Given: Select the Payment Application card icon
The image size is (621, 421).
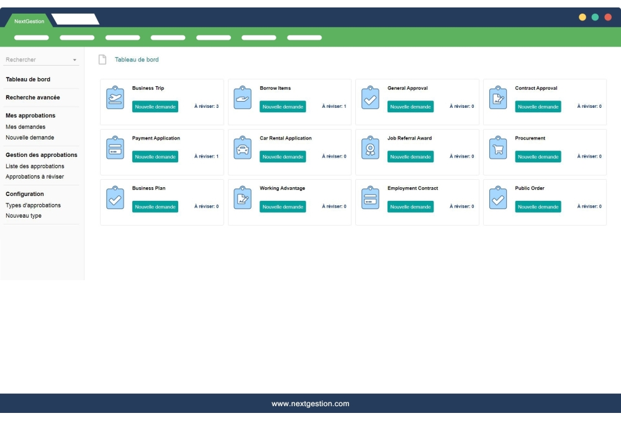Looking at the screenshot, I should tap(115, 148).
